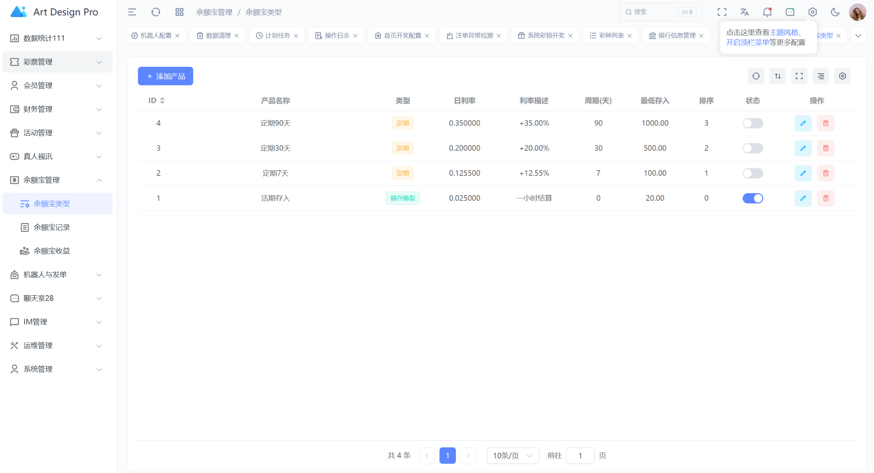Viewport: 874px width, 473px height.
Task: Click the table refresh icon
Action: pos(756,76)
